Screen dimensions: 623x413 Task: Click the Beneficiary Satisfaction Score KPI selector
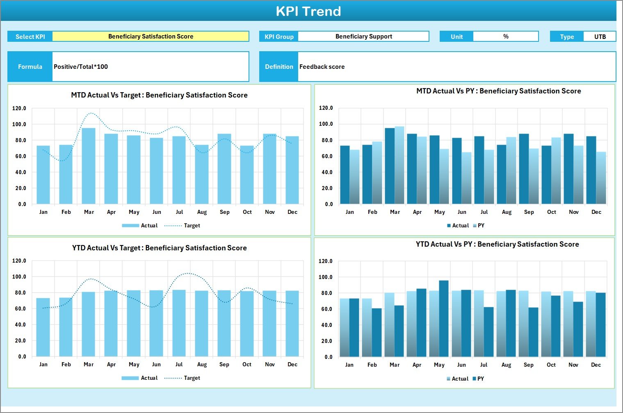click(150, 36)
